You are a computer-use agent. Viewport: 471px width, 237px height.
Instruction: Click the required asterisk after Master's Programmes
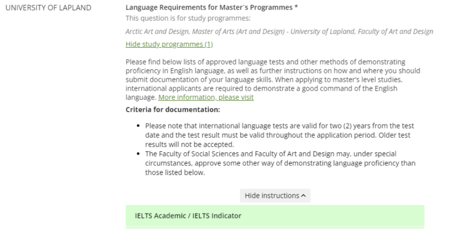point(296,6)
